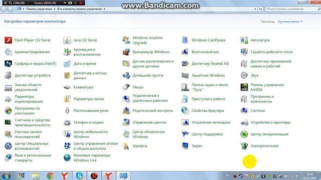This screenshot has width=321, height=180.
Task: Open Учетные записи пользователей link
Action: coord(28,134)
